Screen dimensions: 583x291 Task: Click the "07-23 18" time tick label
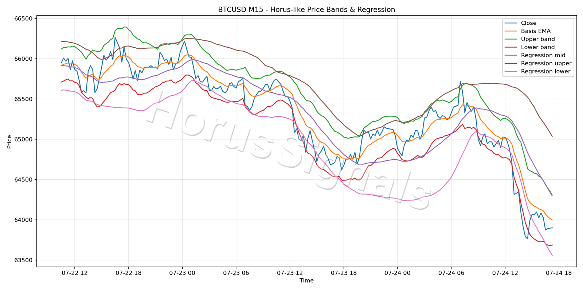pos(344,273)
